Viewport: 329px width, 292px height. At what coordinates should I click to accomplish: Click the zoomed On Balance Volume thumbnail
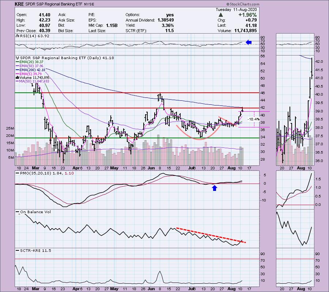pos(295,228)
